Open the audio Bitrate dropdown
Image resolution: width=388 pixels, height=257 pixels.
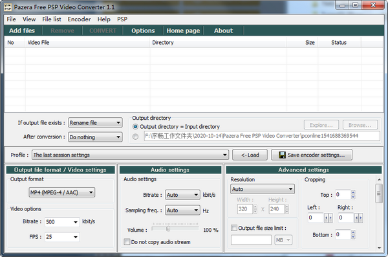tap(182, 195)
